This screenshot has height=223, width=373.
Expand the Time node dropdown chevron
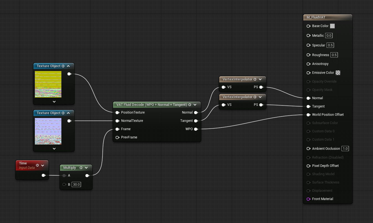43,166
